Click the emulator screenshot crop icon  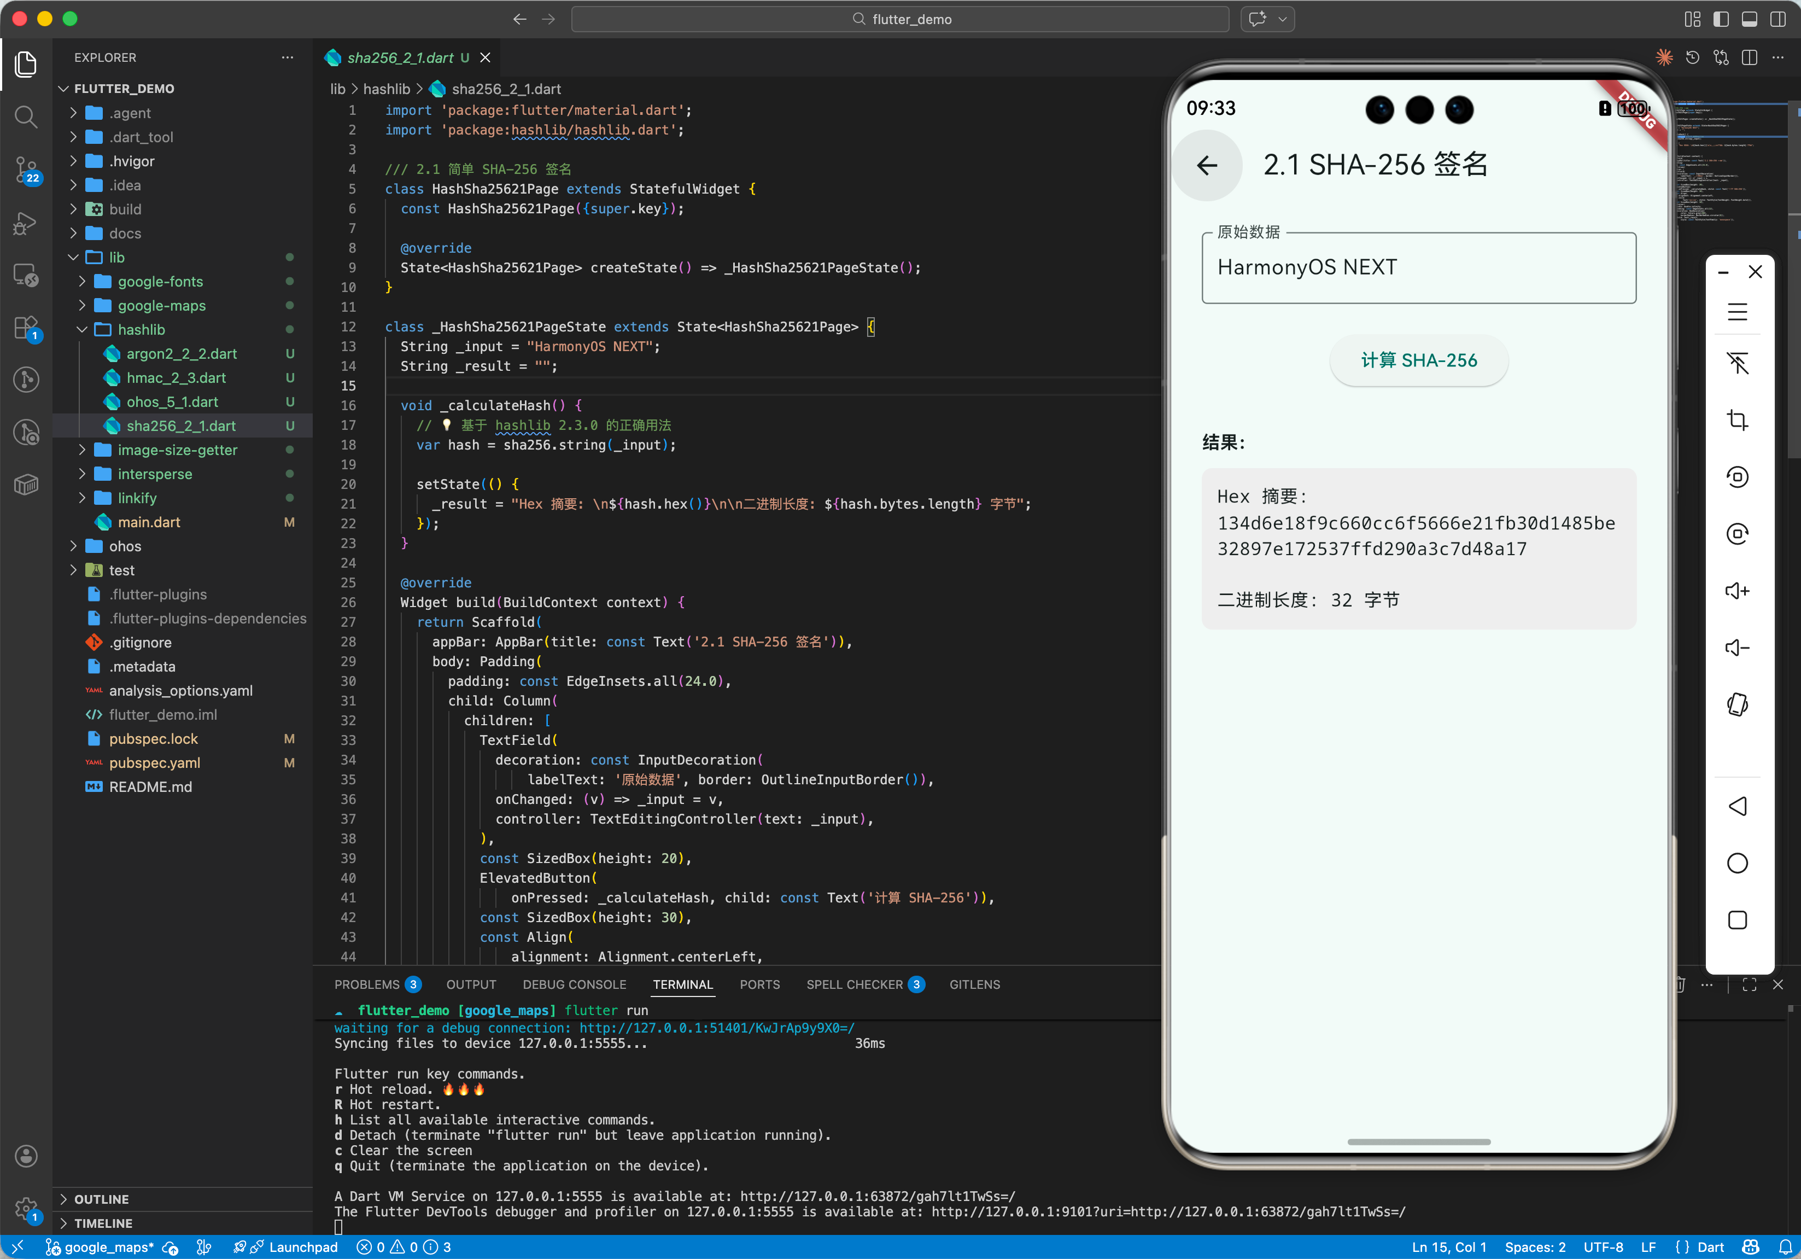1736,421
